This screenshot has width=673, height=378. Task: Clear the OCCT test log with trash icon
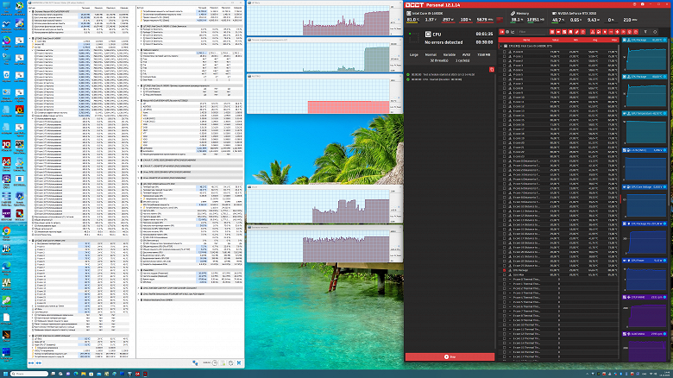tap(492, 70)
